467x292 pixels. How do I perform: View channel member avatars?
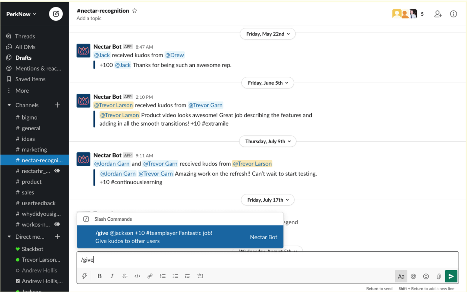coord(405,14)
